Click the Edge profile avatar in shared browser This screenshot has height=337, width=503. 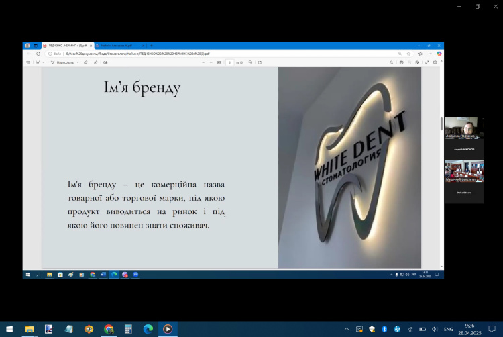click(x=27, y=46)
